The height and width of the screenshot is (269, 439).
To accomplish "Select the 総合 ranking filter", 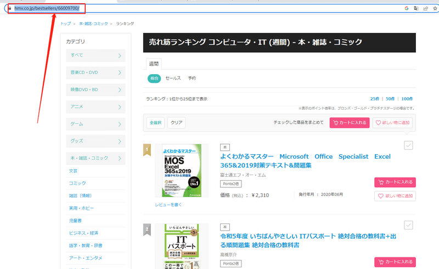I will 154,79.
